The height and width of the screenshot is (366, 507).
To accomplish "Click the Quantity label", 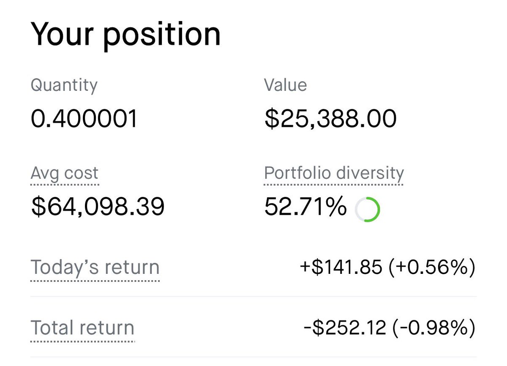I will (64, 86).
